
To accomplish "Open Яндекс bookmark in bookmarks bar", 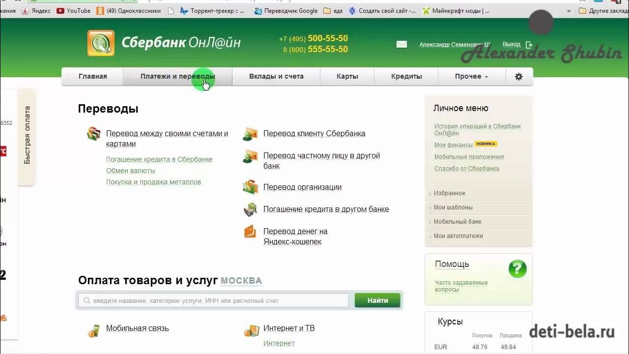I will 35,10.
